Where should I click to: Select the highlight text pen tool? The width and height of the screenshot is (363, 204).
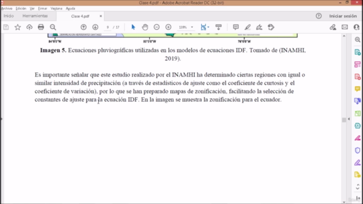(247, 27)
